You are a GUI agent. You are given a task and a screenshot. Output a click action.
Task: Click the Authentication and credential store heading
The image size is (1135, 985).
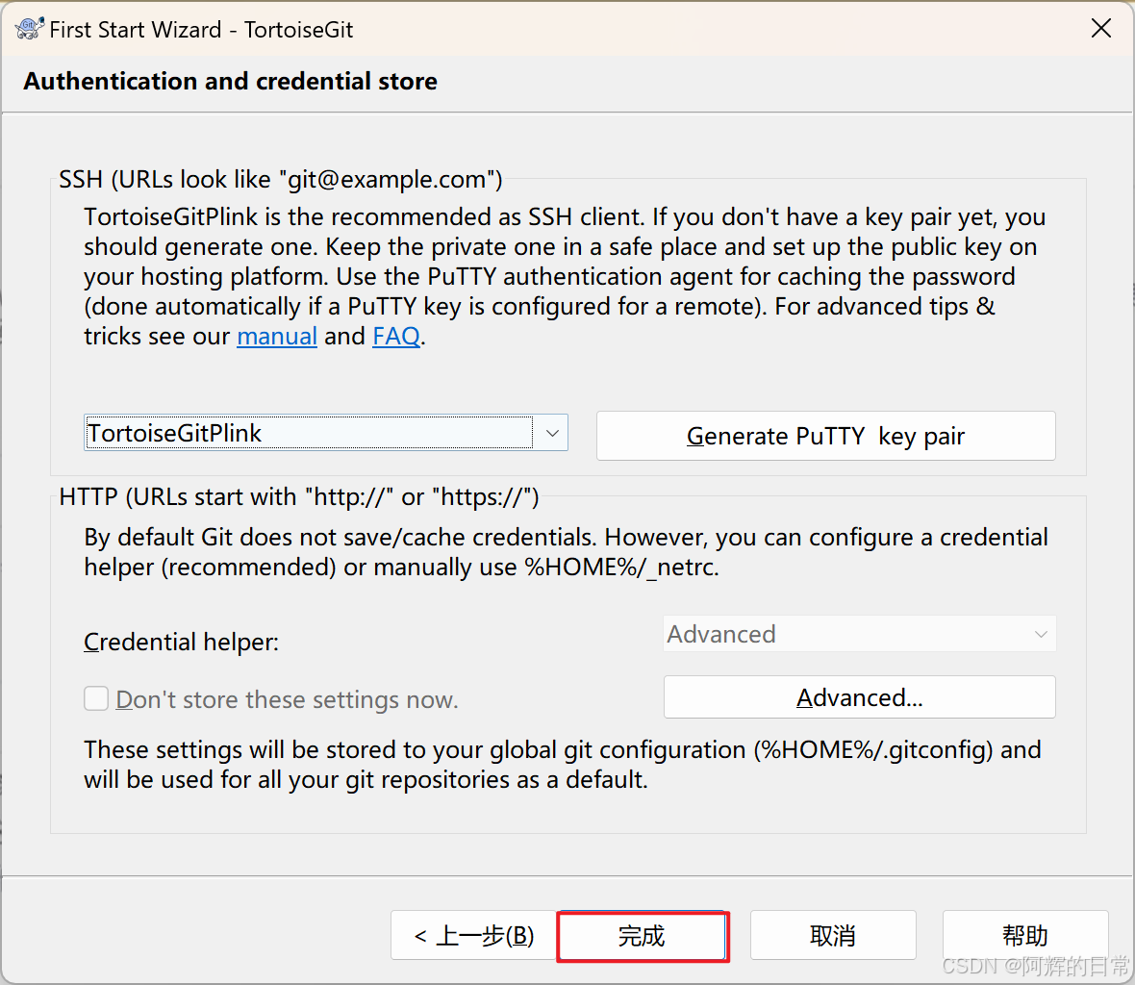[x=230, y=81]
